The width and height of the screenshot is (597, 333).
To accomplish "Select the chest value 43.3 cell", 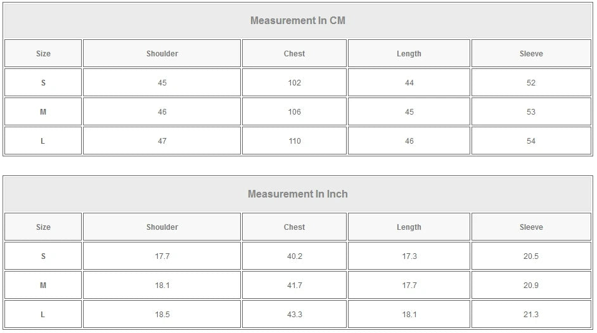I will point(294,315).
